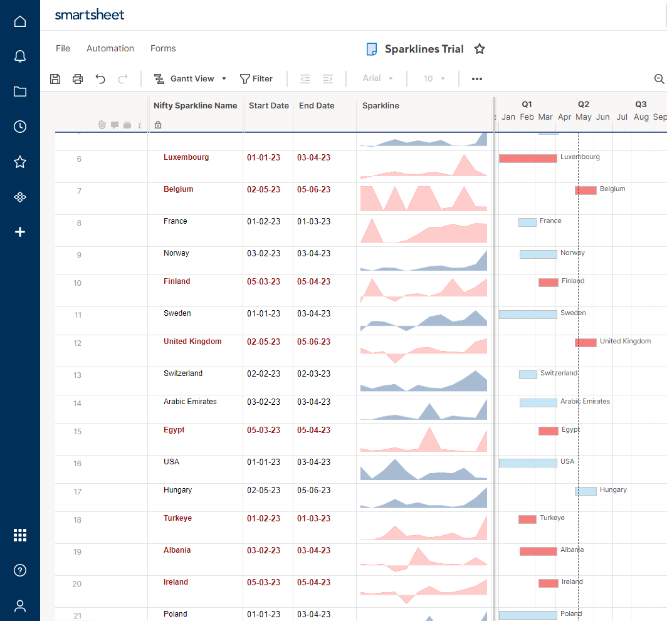Open the Notifications bell
Screen dimensions: 667x621
[x=20, y=57]
